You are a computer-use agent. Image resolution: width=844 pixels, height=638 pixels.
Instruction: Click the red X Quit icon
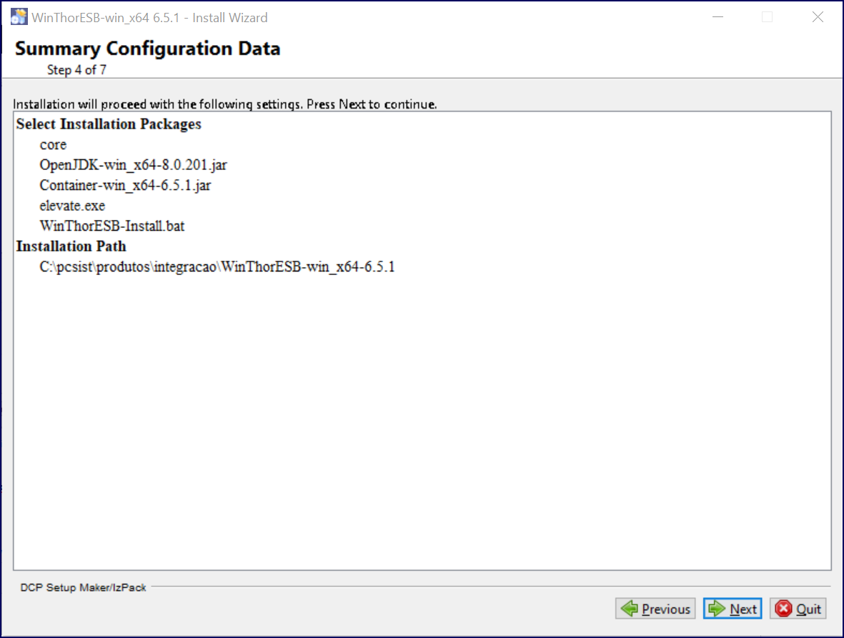tap(783, 609)
